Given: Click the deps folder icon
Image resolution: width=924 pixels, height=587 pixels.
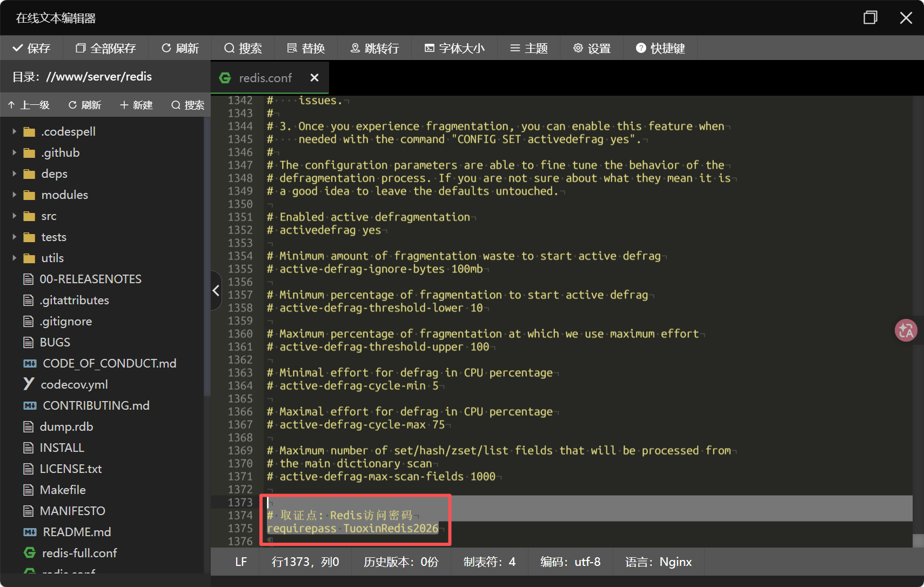Looking at the screenshot, I should [x=29, y=174].
